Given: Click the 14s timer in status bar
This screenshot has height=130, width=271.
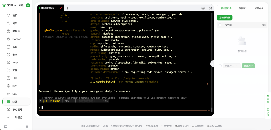Looking at the screenshot, I should (x=105, y=101).
